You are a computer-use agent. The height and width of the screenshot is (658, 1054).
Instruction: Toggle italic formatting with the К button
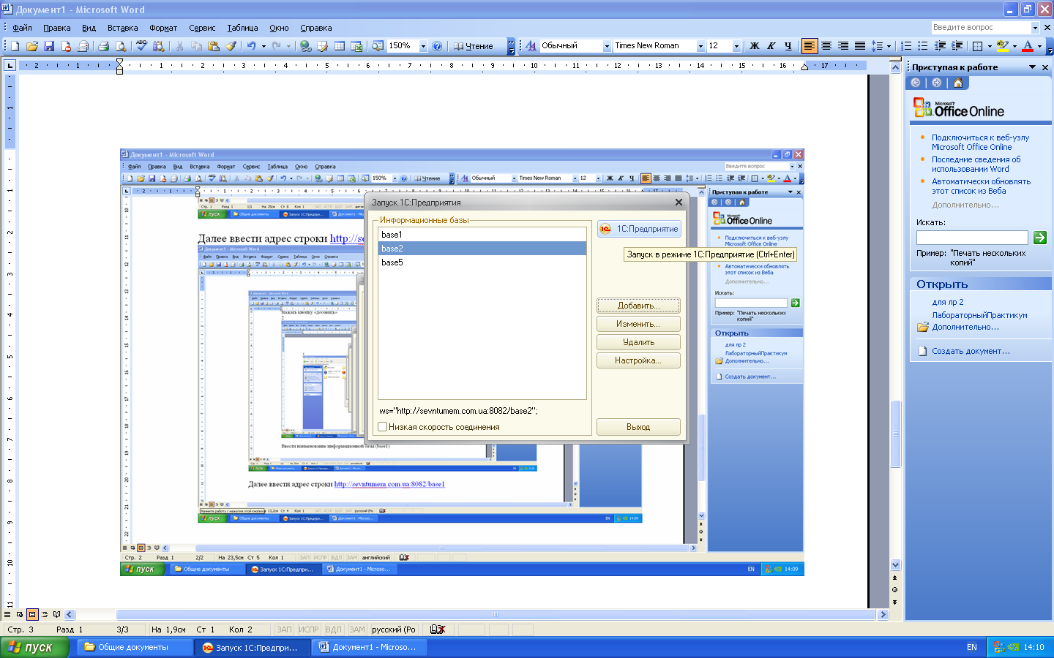tap(771, 46)
